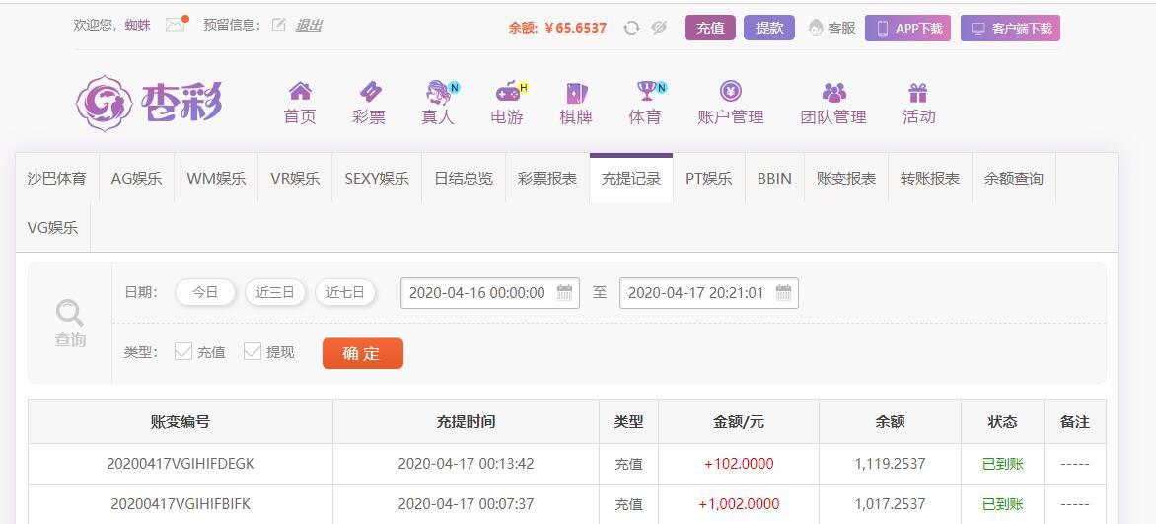Click the APP下载 button
The height and width of the screenshot is (524, 1156).
(907, 28)
